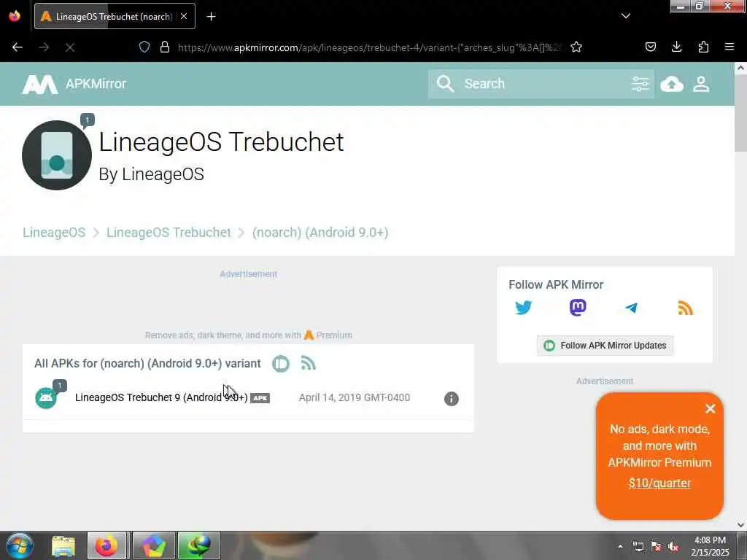Open Firefox extensions menu

tap(703, 47)
